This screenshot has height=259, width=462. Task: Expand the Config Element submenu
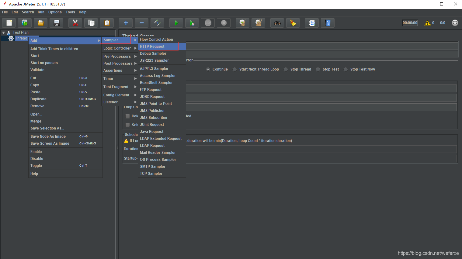120,95
